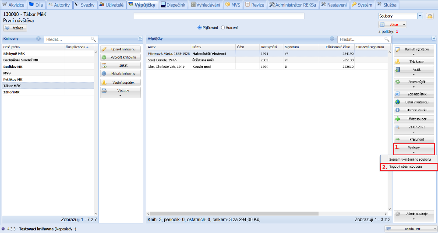Click magnifier icon in Knihovny search box
The width and height of the screenshot is (438, 233).
pos(93,39)
